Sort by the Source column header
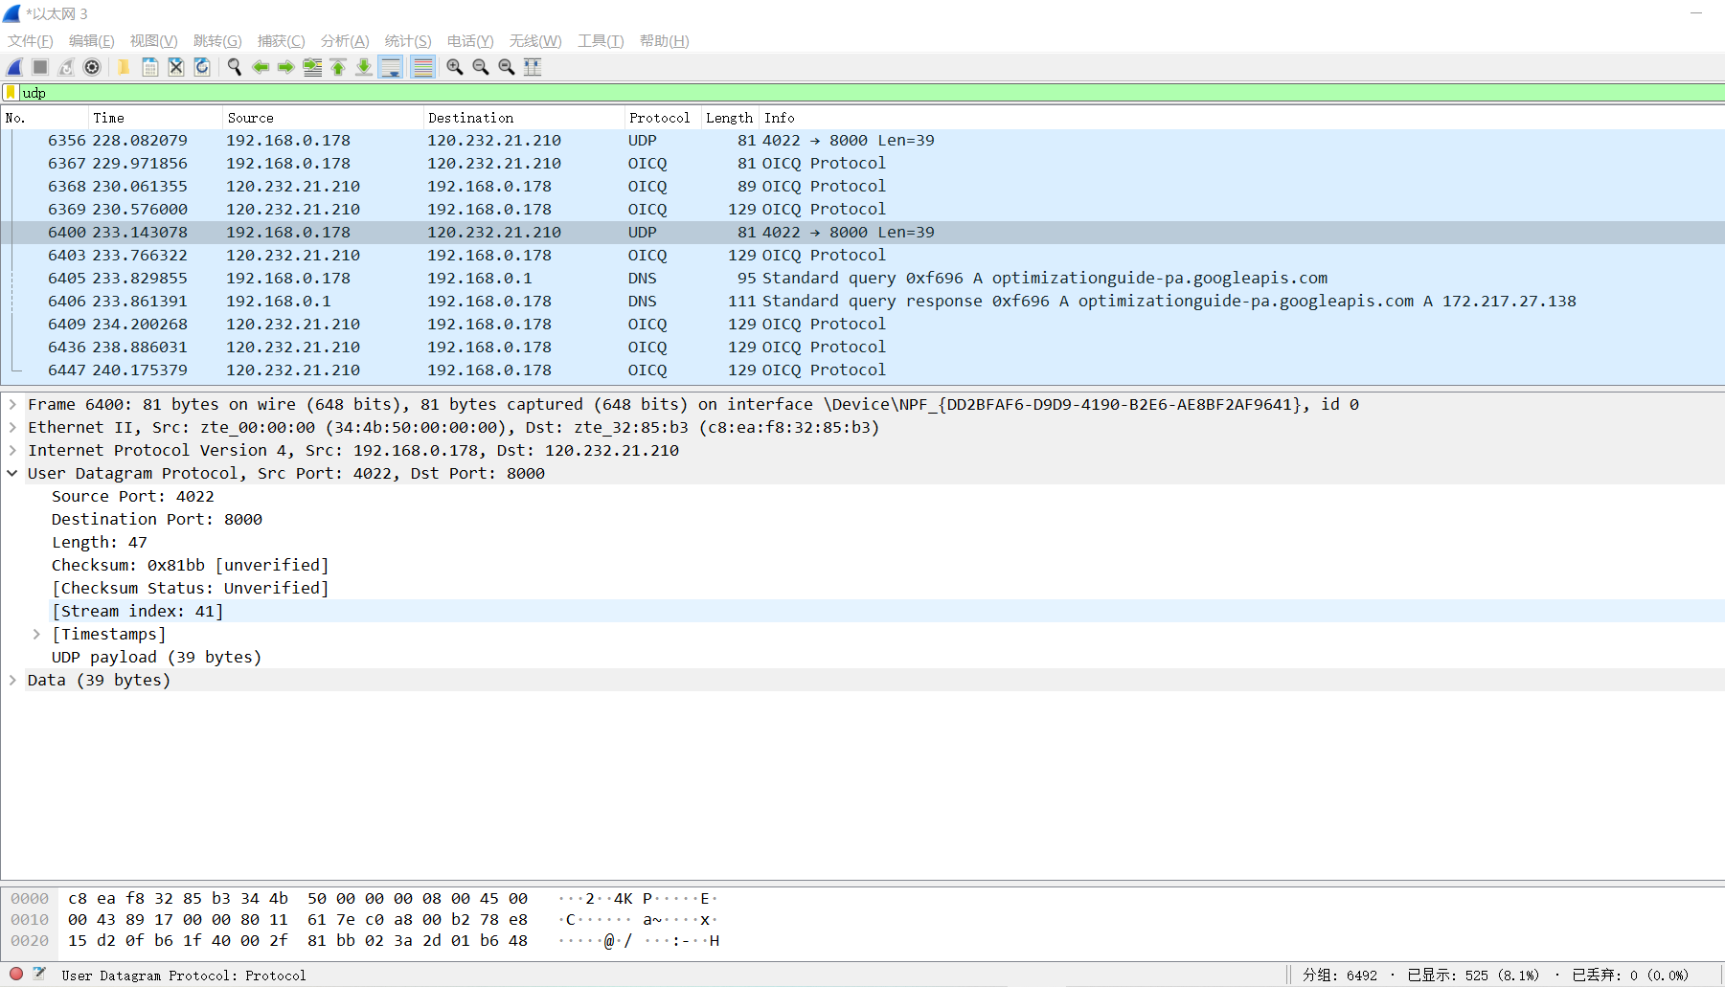Viewport: 1725px width, 987px height. [323, 118]
